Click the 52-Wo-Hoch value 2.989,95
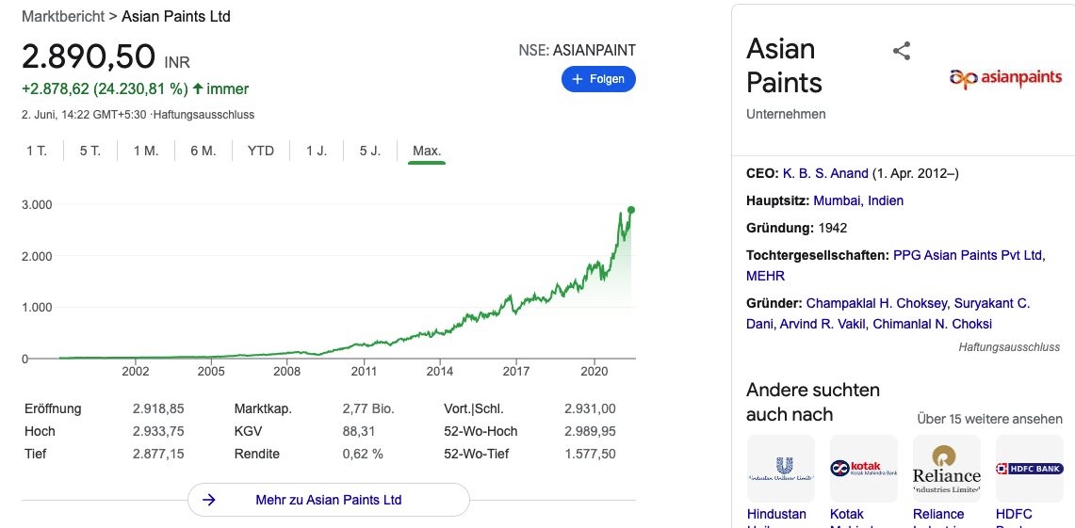The width and height of the screenshot is (1075, 528). point(590,431)
